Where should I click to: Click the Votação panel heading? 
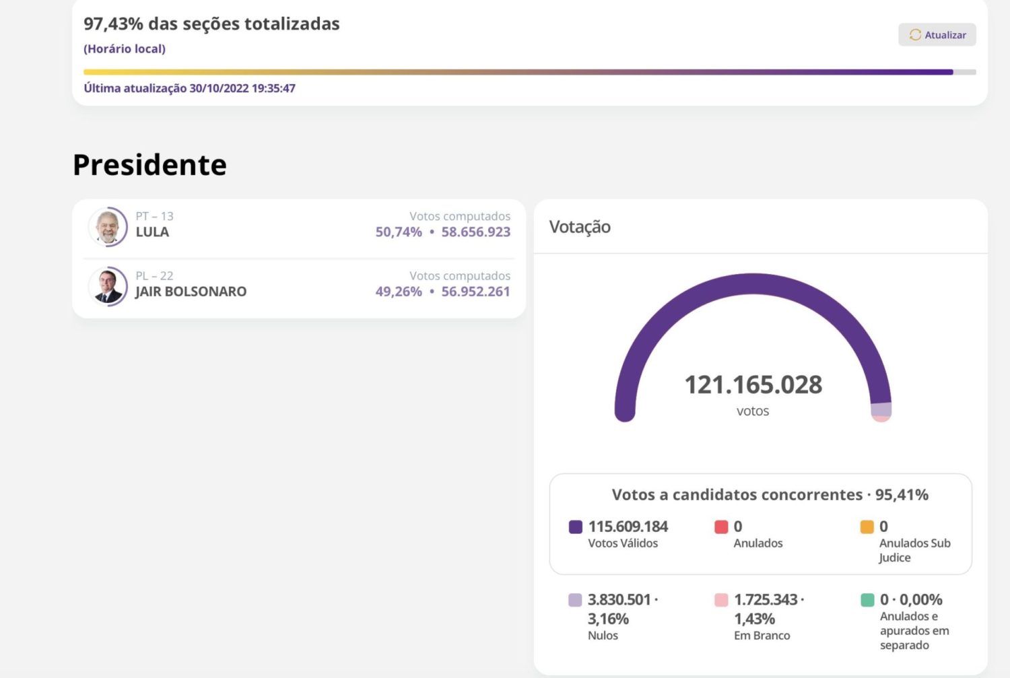pos(580,227)
